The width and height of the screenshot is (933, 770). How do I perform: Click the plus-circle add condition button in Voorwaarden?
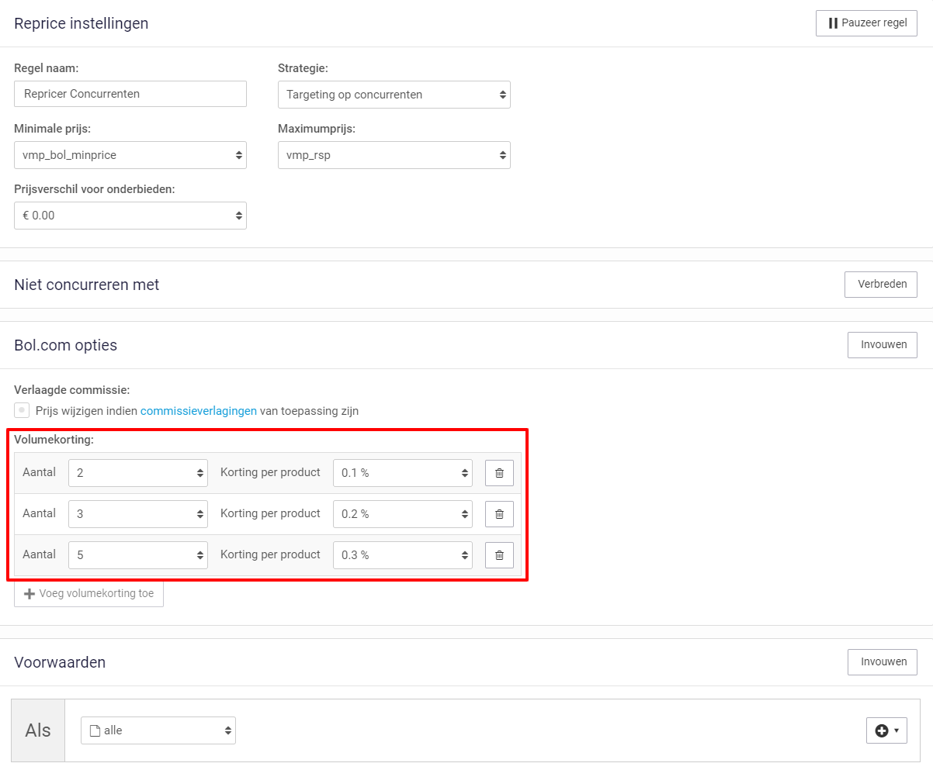[x=886, y=730]
